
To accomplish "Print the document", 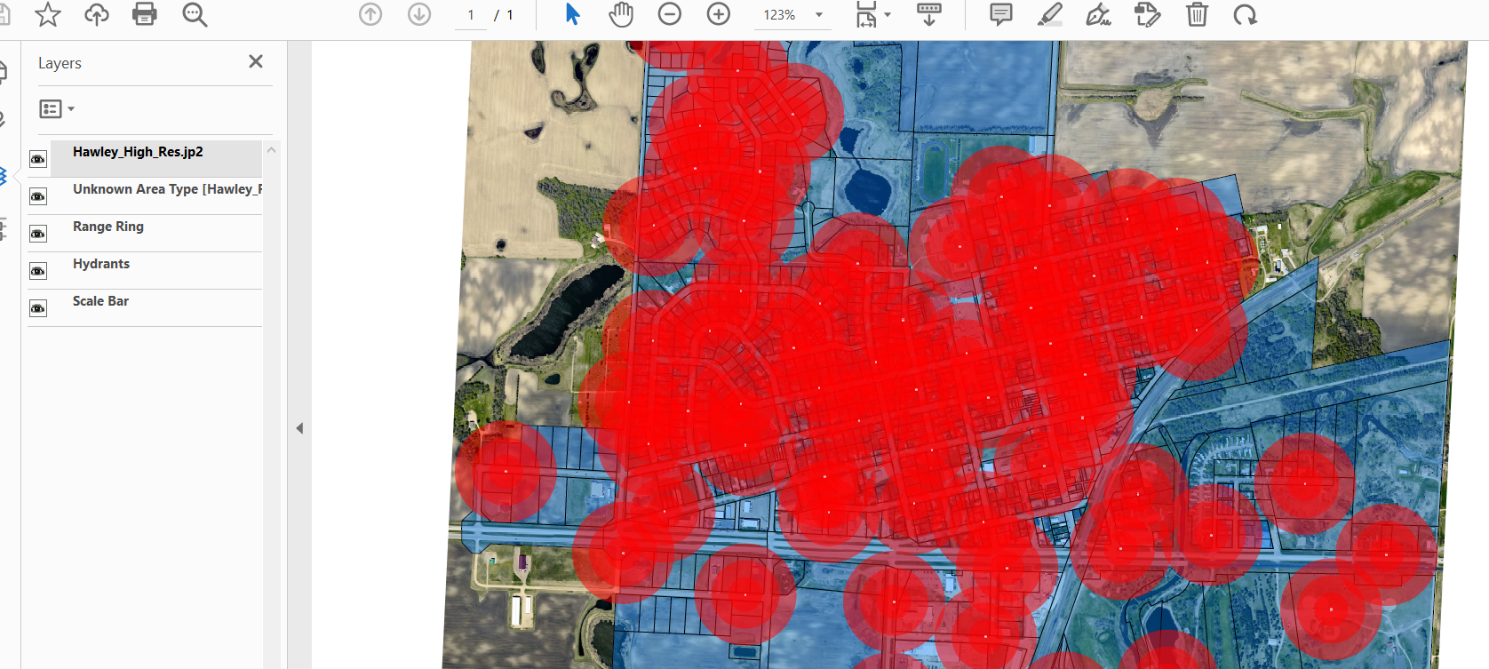I will click(145, 14).
